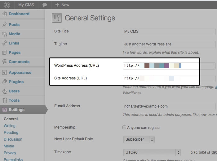This screenshot has height=161, width=217.
Task: Click the Tools wrench icon
Action: (5, 100)
